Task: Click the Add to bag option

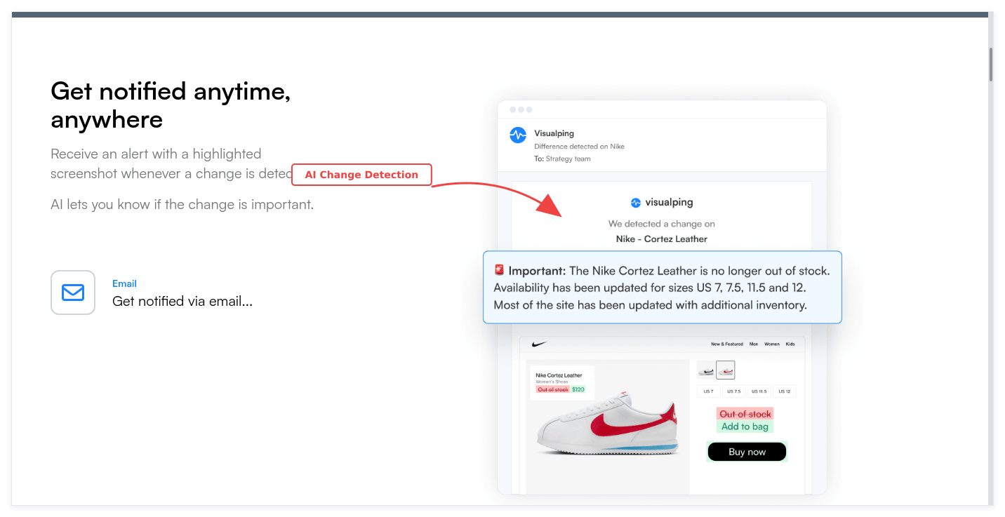Action: point(745,426)
